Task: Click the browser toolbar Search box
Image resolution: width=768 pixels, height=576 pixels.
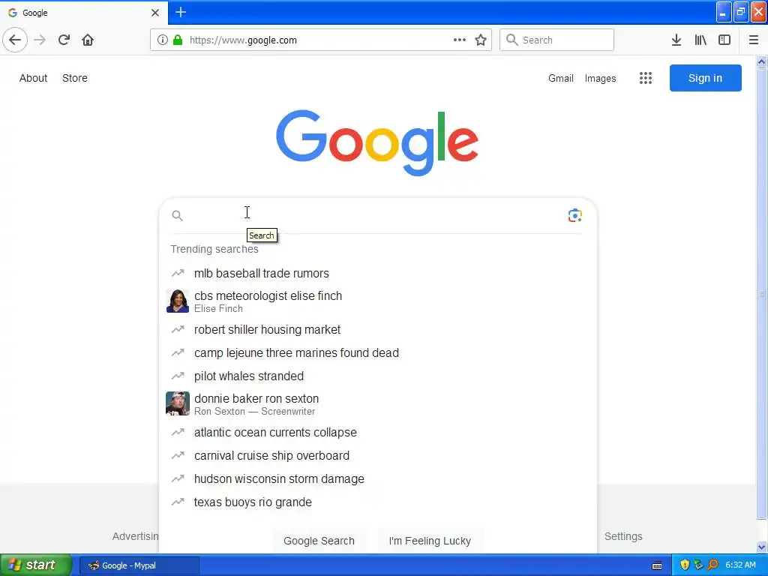Action: point(556,40)
